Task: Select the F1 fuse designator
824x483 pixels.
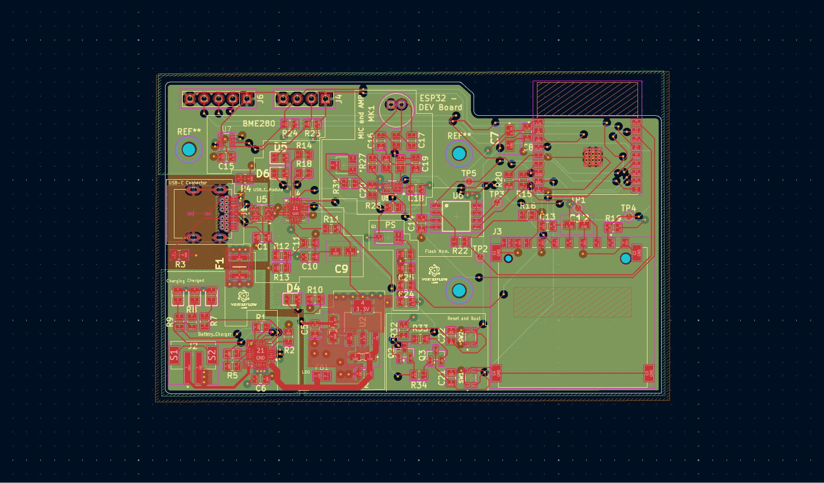Action: coord(219,264)
